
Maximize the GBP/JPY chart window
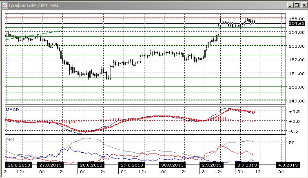pyautogui.click(x=297, y=5)
